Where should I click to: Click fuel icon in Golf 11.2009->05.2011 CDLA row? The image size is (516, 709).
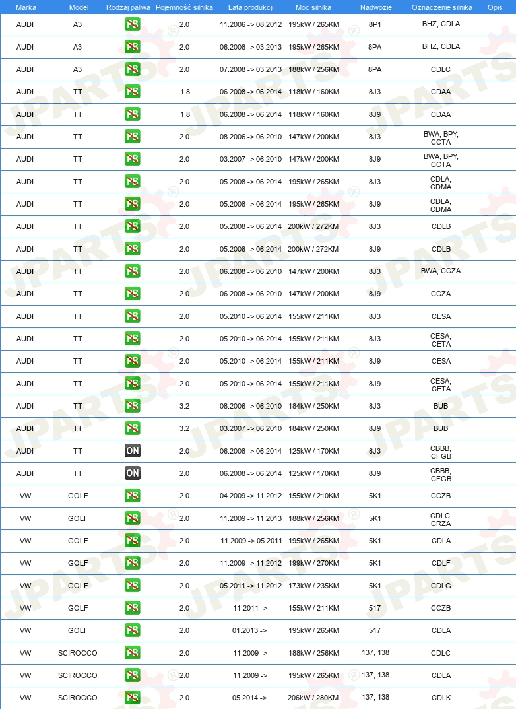[133, 541]
